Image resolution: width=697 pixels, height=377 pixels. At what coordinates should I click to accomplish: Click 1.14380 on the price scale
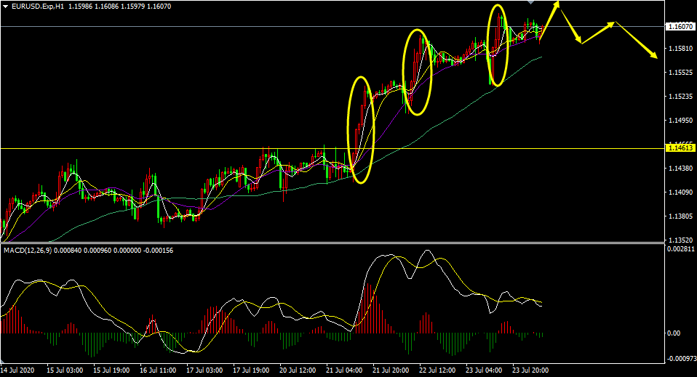(x=680, y=169)
